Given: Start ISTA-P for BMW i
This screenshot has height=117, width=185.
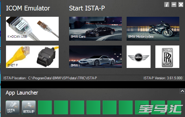Looking at the screenshot, I should [x=95, y=57].
